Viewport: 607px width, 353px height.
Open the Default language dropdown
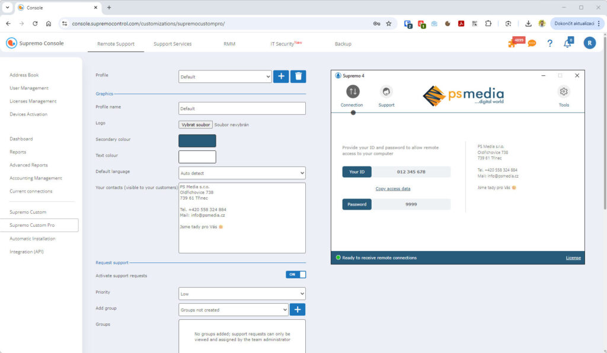click(242, 173)
